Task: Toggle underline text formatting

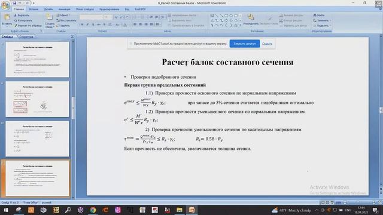Action: 93,24
